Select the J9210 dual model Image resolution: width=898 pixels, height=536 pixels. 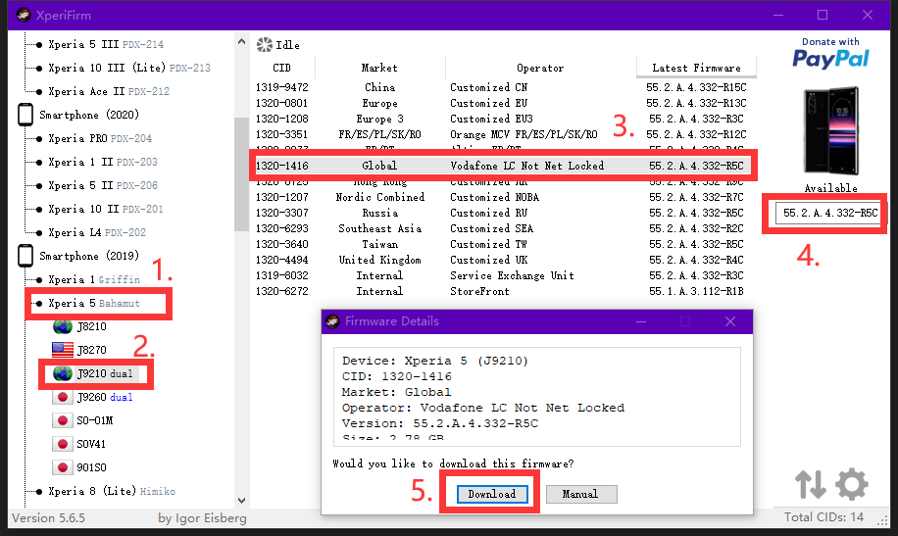105,373
